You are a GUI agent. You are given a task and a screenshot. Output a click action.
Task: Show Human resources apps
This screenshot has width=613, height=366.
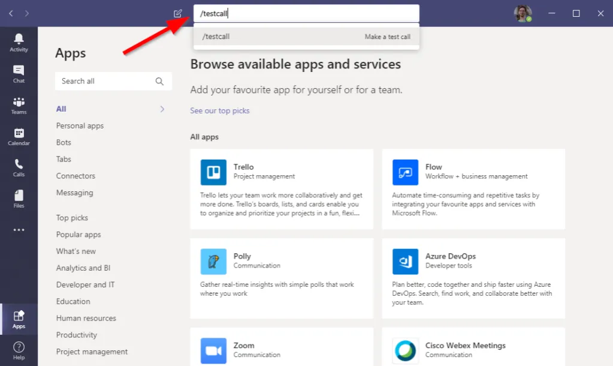click(86, 318)
